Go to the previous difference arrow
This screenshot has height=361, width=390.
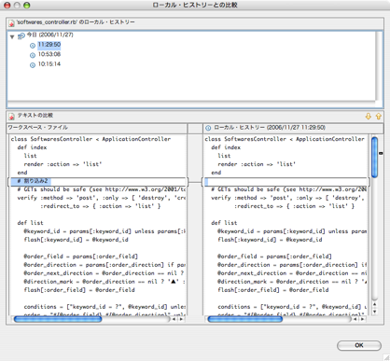(378, 117)
